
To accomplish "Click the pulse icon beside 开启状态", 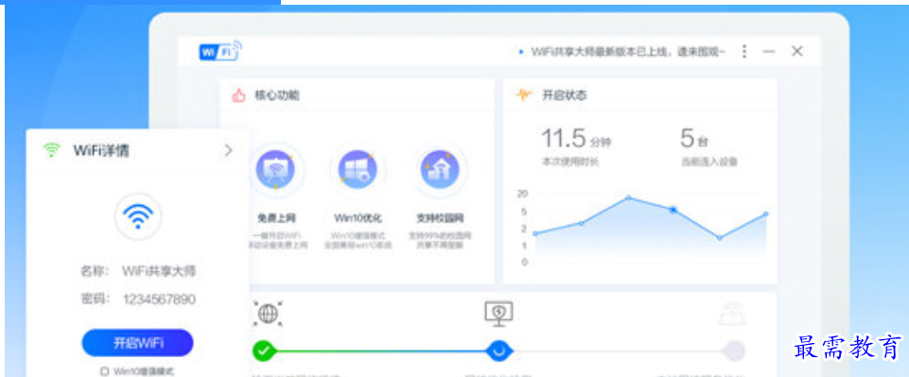I will pos(524,95).
